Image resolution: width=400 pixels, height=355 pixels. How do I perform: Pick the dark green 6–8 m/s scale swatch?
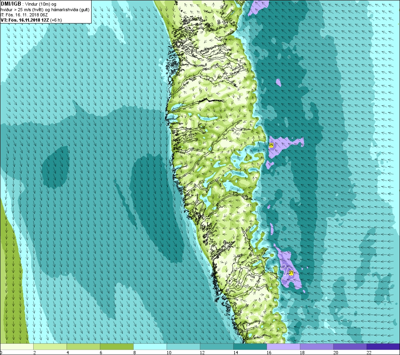(116, 347)
